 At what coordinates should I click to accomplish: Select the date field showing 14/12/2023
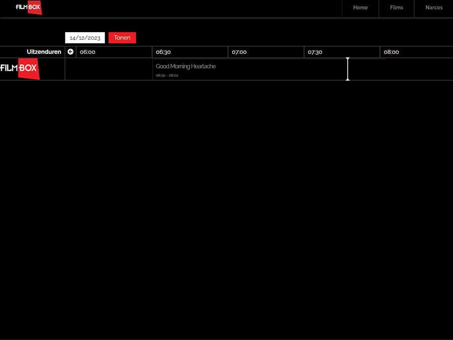[x=85, y=37]
